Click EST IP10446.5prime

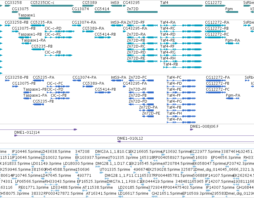coord(26,152)
